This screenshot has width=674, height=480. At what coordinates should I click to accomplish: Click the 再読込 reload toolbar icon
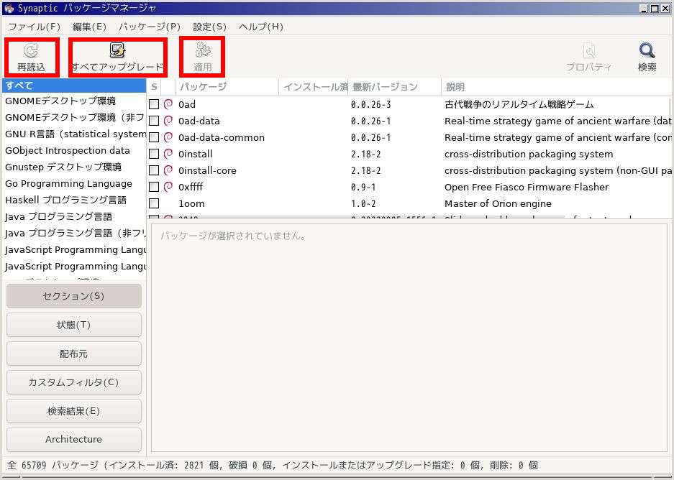(x=31, y=50)
